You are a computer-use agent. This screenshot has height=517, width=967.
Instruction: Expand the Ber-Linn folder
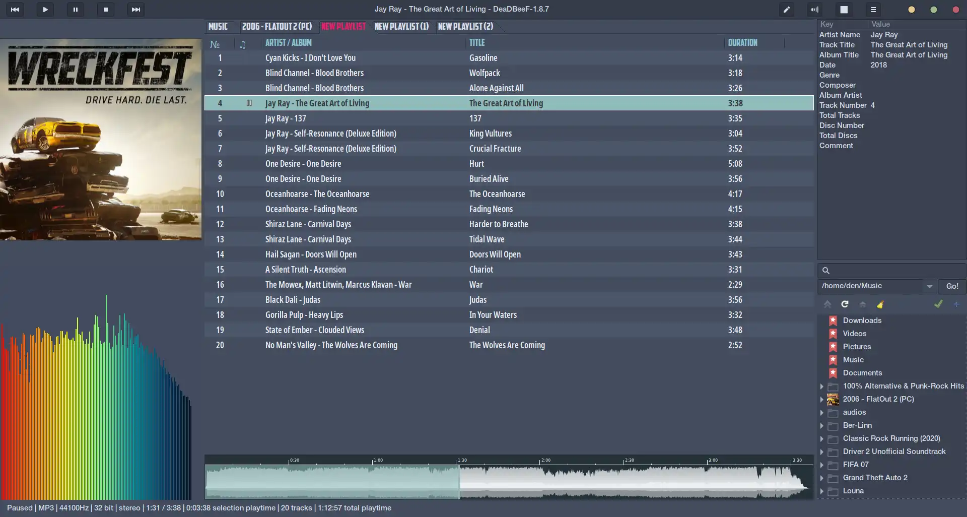coord(821,425)
